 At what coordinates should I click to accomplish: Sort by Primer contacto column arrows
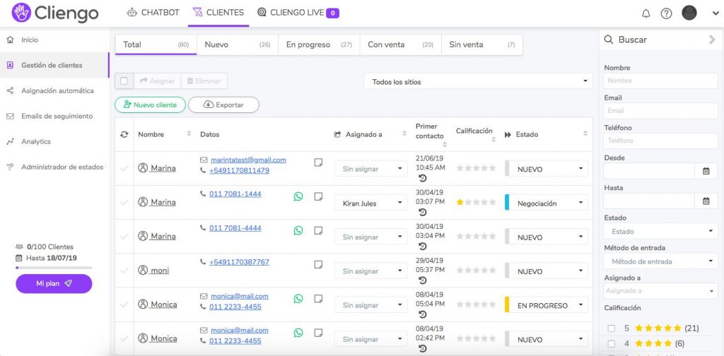(445, 144)
